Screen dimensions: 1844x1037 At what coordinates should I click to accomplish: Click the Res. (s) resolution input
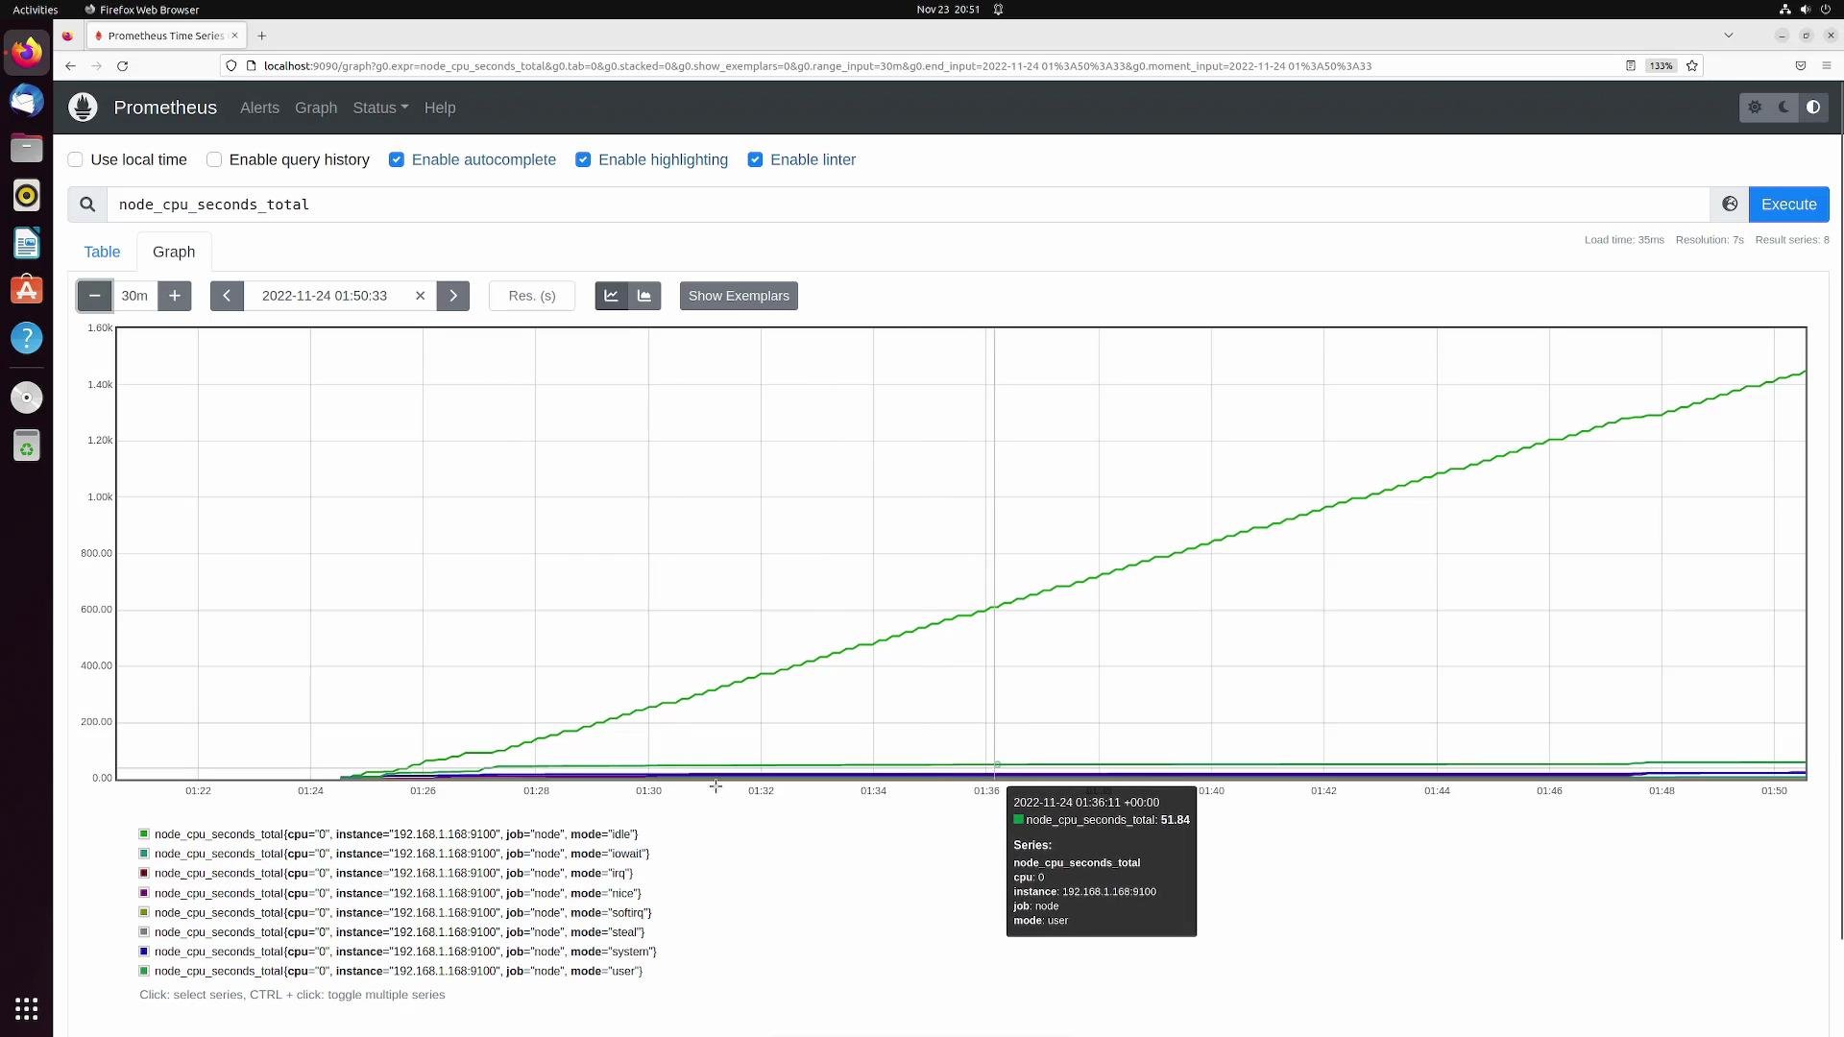(x=532, y=296)
